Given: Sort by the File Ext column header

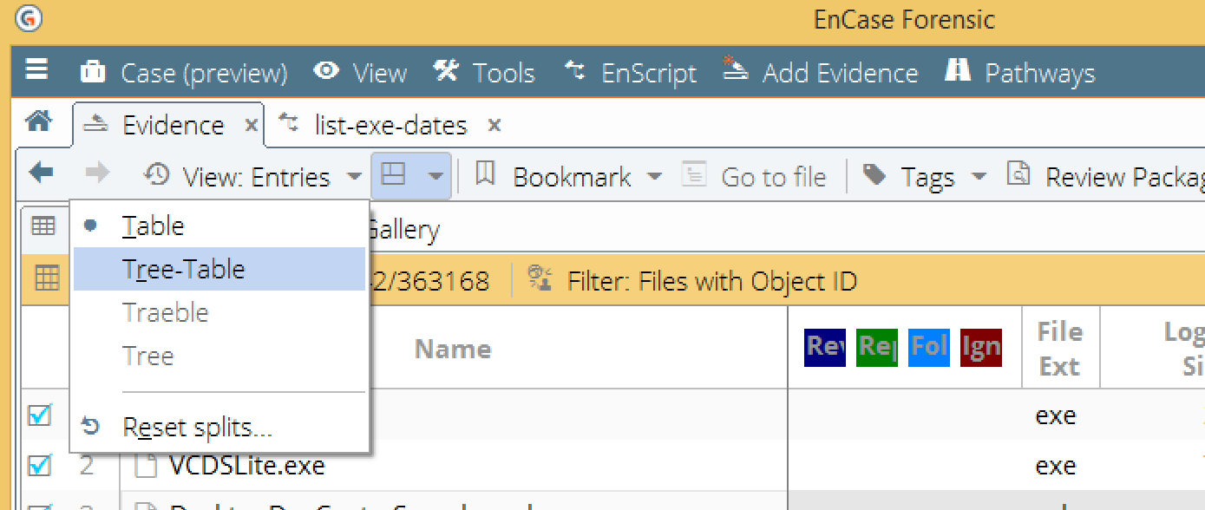Looking at the screenshot, I should [1060, 349].
